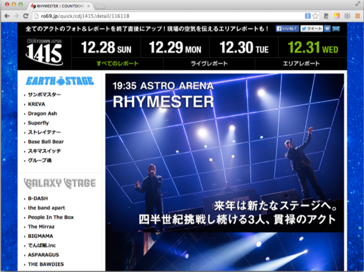Select the 12.28 SUN date tab
Image resolution: width=364 pixels, height=272 pixels.
[x=106, y=47]
